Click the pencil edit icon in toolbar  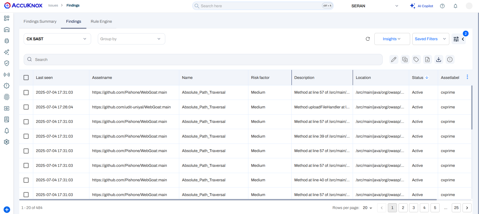click(394, 59)
